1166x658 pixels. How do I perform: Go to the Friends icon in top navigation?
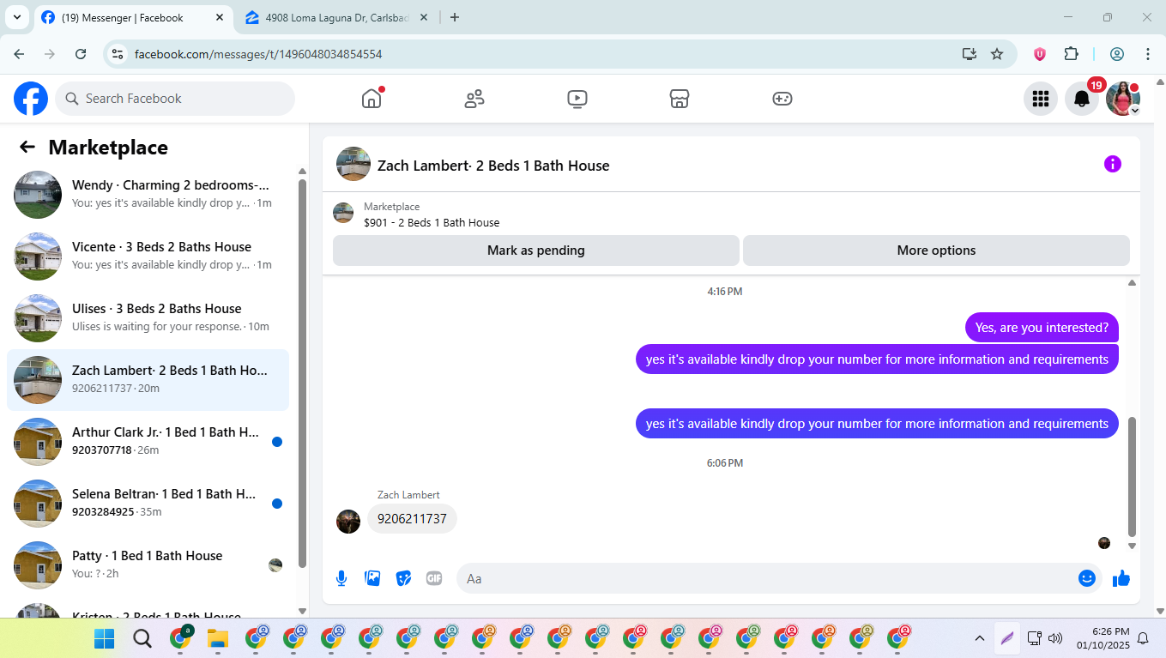(x=474, y=99)
